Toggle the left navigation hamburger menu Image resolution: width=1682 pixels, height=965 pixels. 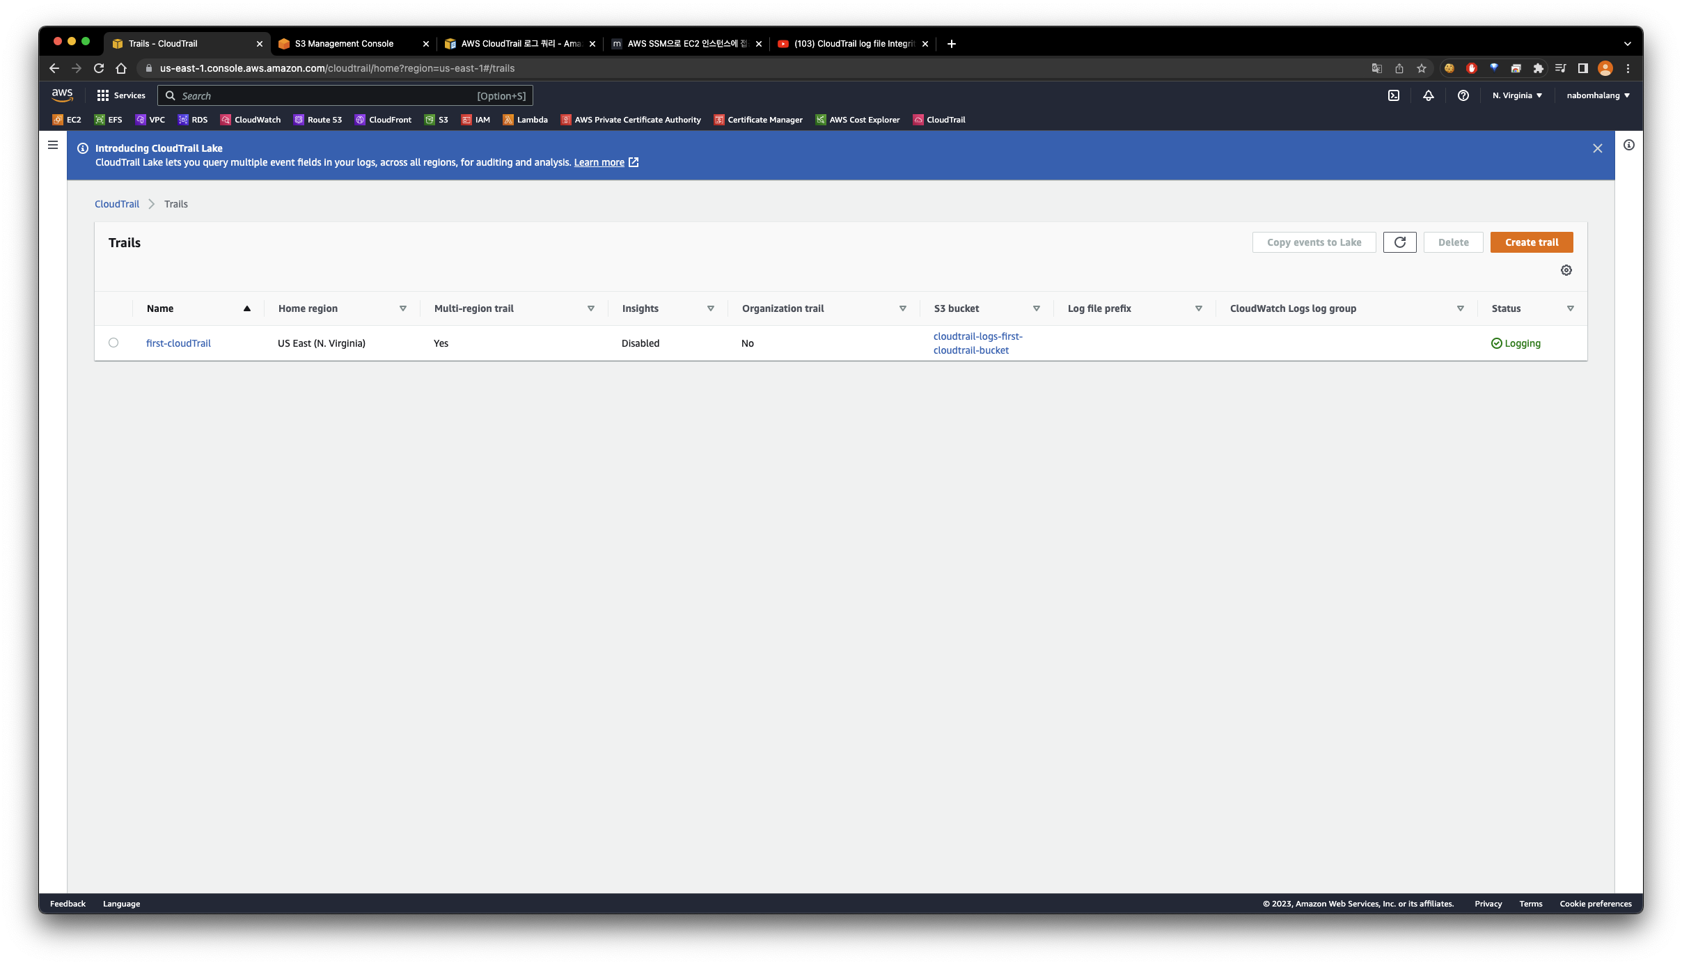53,145
